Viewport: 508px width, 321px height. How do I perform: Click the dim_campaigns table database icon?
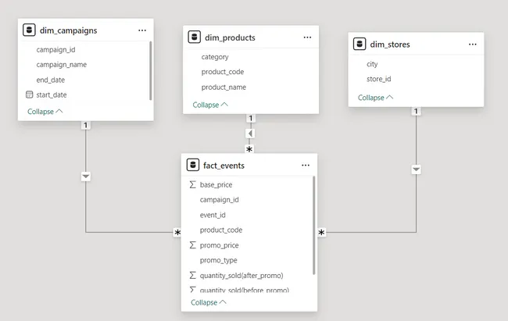pyautogui.click(x=29, y=30)
